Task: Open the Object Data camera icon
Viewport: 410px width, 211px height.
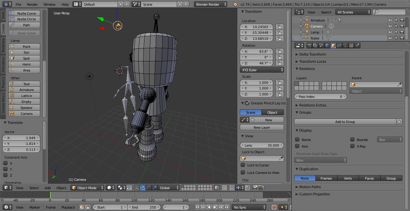Action: point(345,45)
